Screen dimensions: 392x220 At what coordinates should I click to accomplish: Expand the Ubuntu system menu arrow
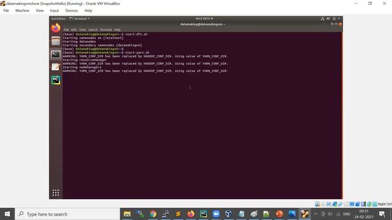pos(339,19)
